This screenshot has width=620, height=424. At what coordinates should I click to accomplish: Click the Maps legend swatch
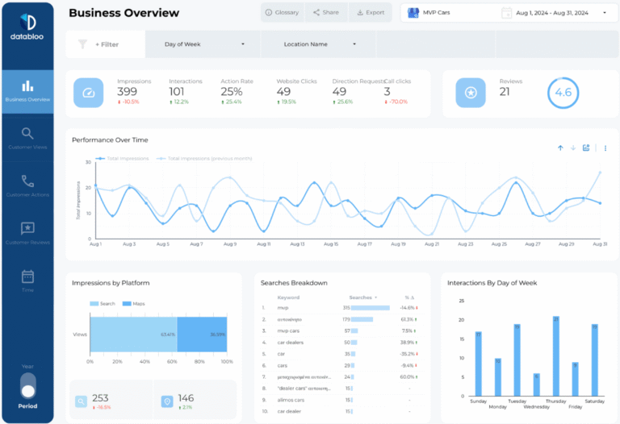(x=127, y=304)
